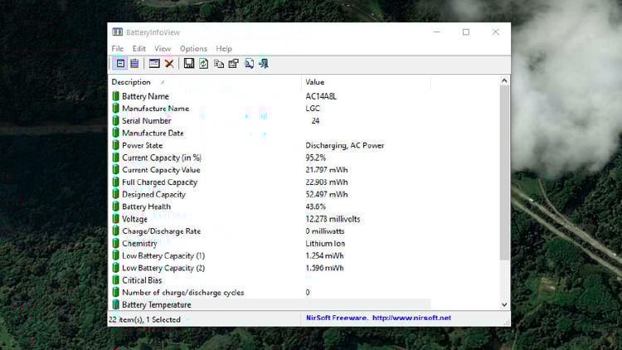Image resolution: width=622 pixels, height=350 pixels.
Task: Open the Help menu
Action: tap(224, 48)
